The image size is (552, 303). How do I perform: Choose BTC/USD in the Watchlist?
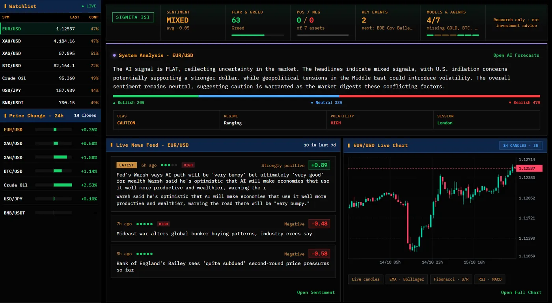pos(50,66)
